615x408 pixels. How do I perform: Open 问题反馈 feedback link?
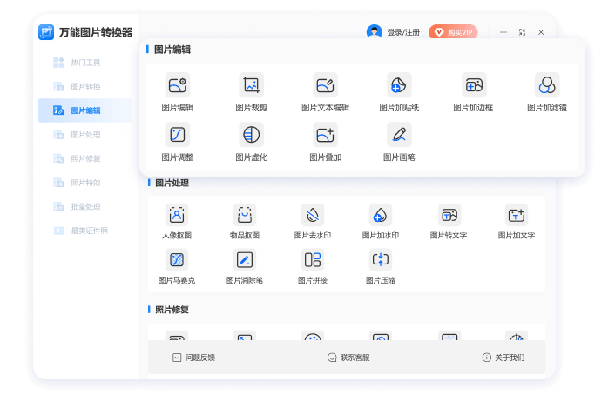pyautogui.click(x=193, y=358)
